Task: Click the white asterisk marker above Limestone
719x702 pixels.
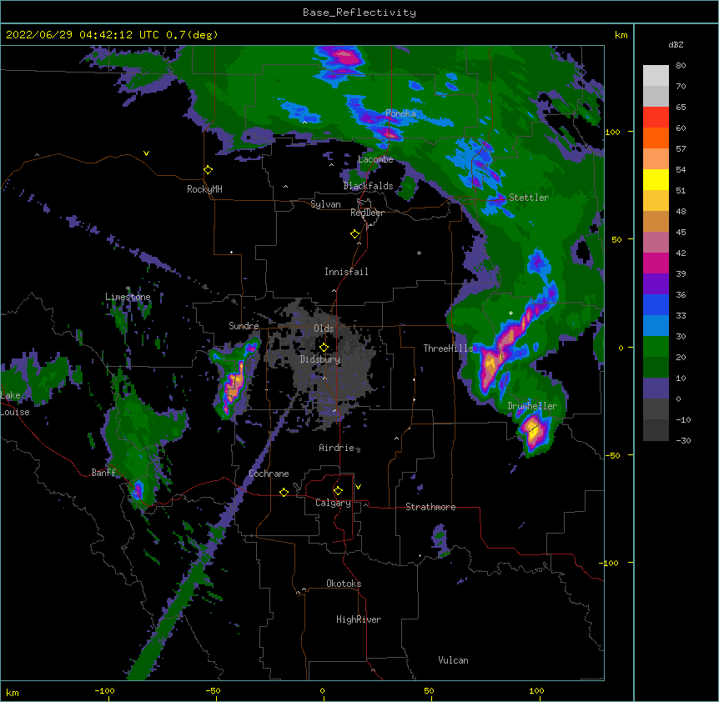Action: [128, 288]
